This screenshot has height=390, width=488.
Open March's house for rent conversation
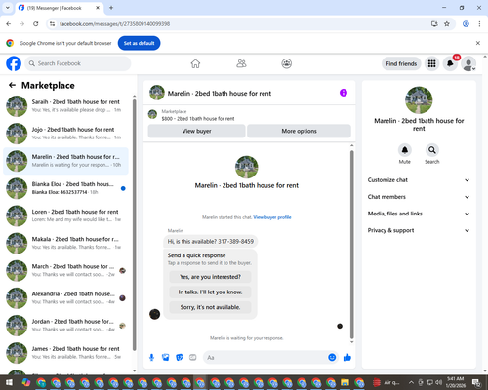[65, 271]
